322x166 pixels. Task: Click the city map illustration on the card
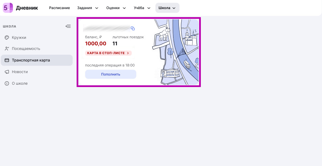point(176,52)
